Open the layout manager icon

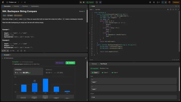pos(150,2)
